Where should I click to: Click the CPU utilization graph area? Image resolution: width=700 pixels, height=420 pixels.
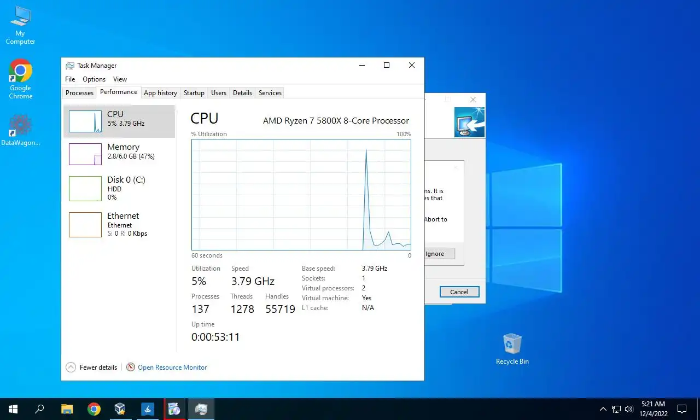click(301, 195)
